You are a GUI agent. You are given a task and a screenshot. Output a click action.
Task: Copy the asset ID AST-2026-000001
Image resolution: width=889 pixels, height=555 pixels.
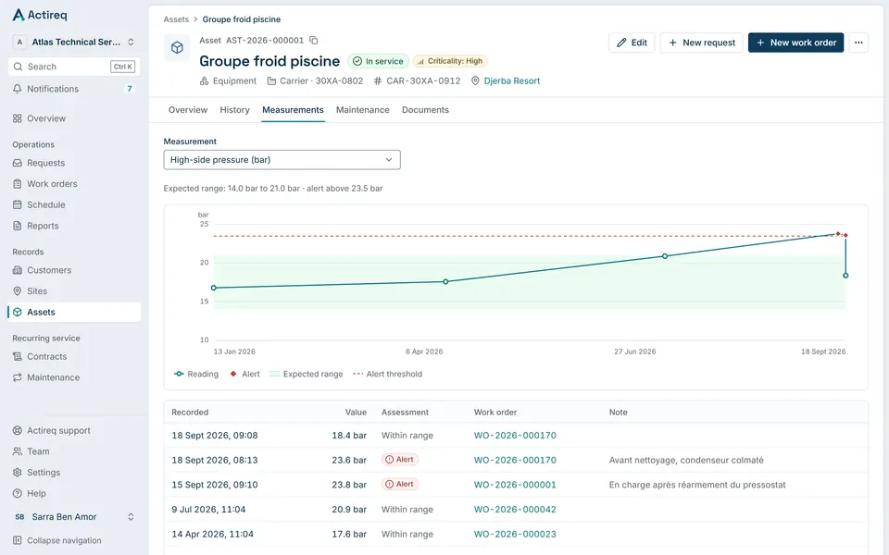(x=314, y=40)
